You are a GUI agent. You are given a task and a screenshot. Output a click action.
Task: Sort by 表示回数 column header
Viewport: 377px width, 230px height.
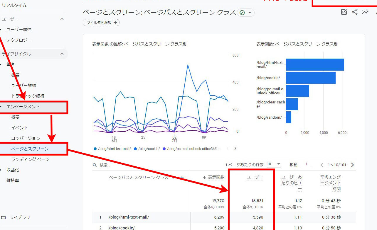point(216,177)
